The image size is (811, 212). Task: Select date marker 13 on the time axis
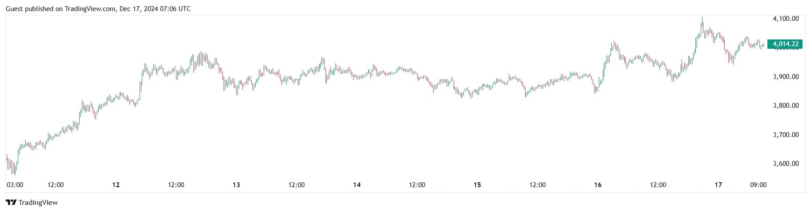click(236, 185)
